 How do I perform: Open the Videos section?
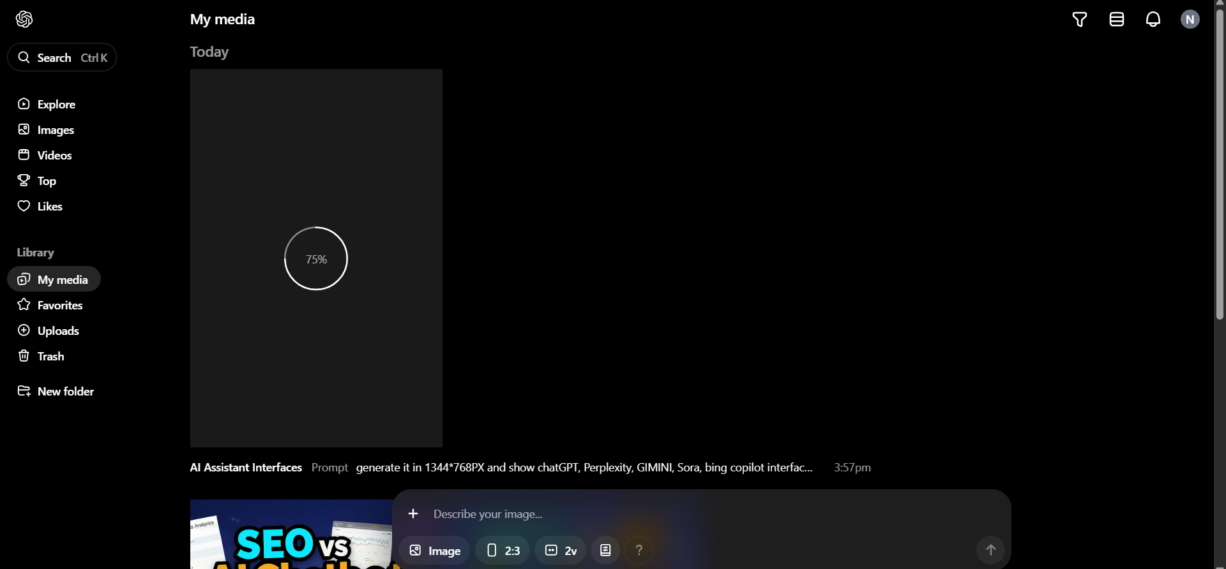[x=54, y=155]
